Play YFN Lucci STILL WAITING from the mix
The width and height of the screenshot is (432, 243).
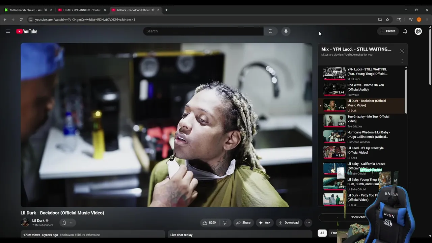tap(361, 74)
